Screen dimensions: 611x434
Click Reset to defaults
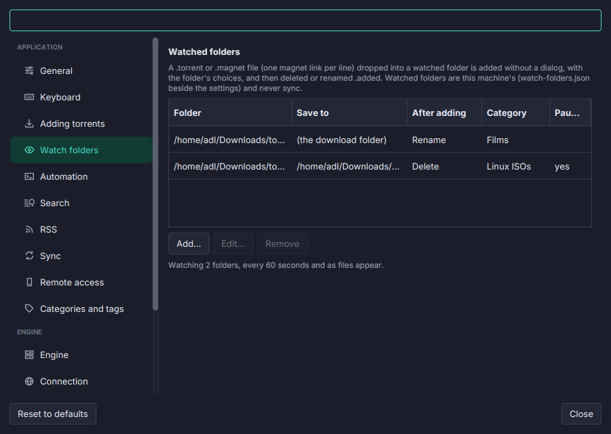tap(53, 414)
